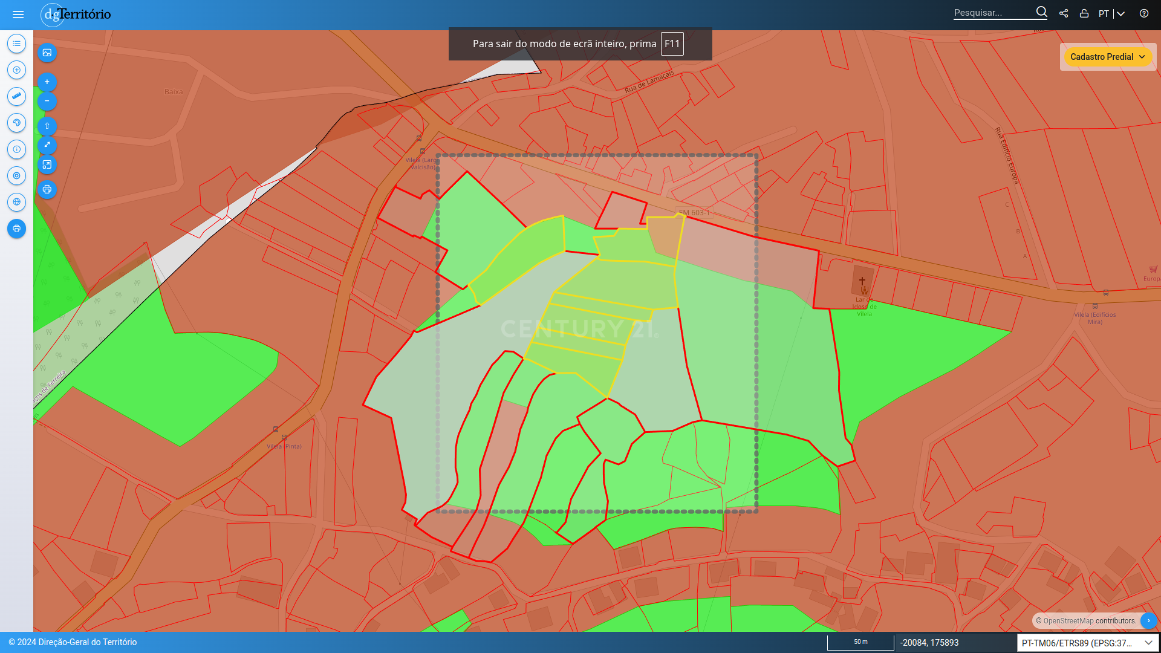Open help with the question mark icon
This screenshot has height=653, width=1161.
click(1144, 13)
